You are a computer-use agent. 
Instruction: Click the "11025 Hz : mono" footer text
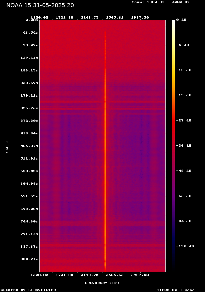coord(176,290)
